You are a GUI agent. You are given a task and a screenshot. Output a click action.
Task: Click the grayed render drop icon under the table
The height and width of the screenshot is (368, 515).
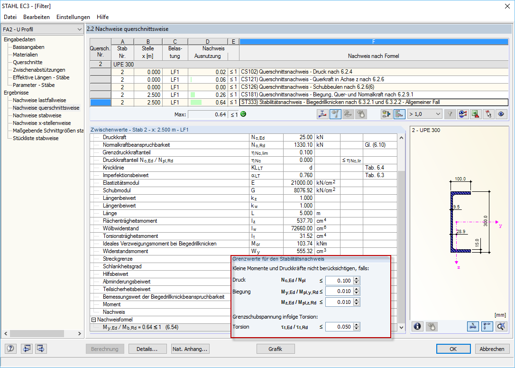tap(361, 114)
